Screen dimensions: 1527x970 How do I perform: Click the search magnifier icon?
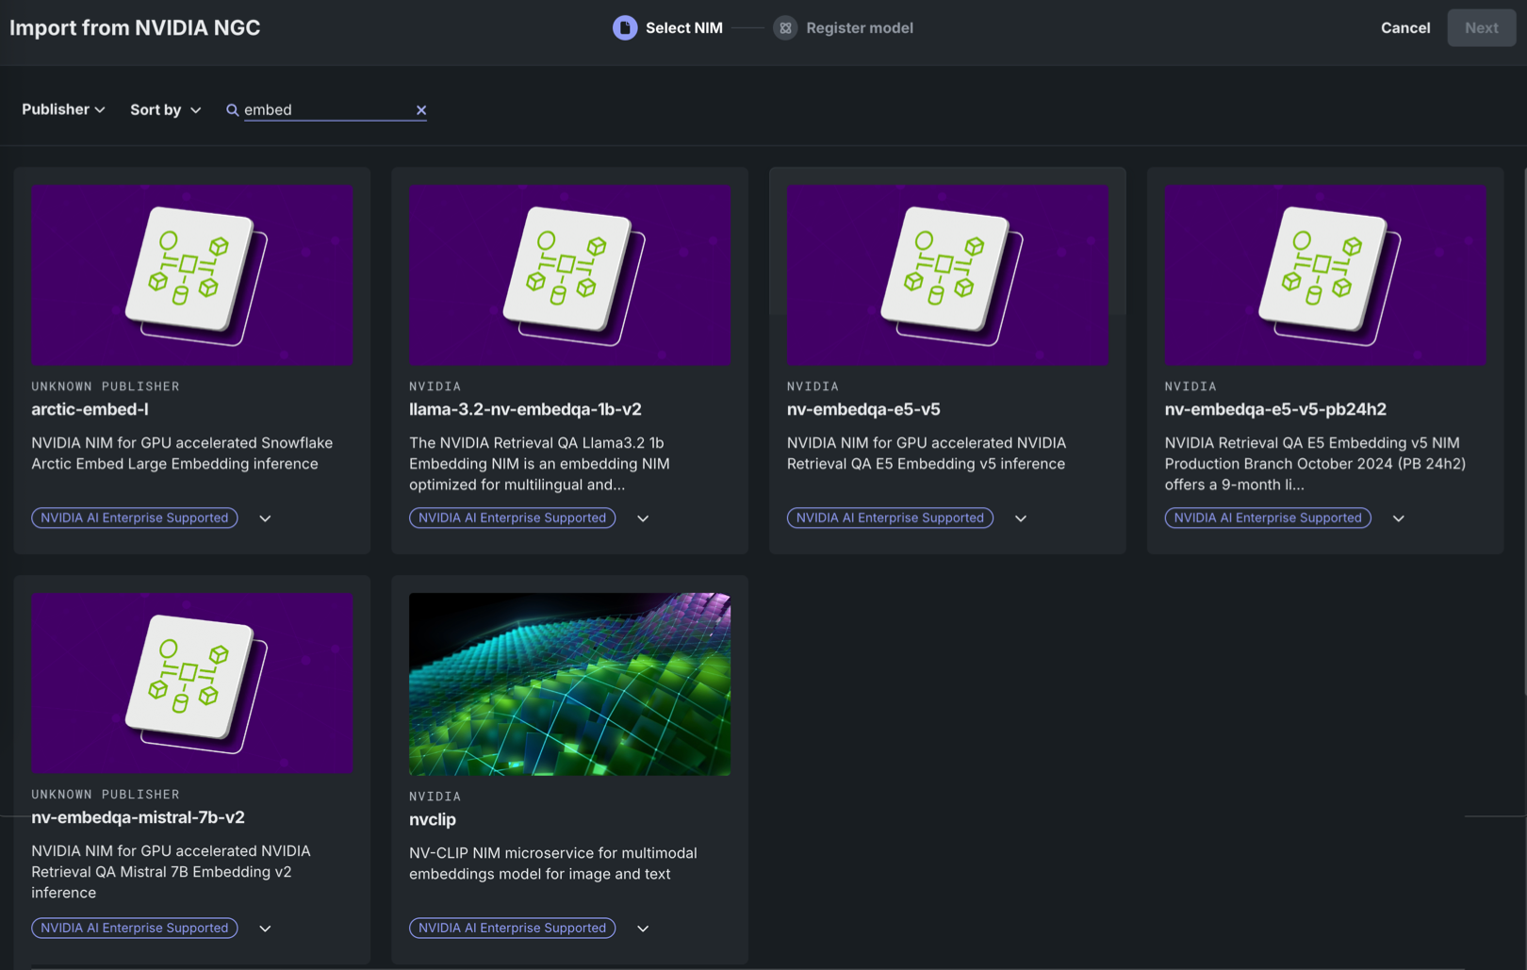pos(232,110)
